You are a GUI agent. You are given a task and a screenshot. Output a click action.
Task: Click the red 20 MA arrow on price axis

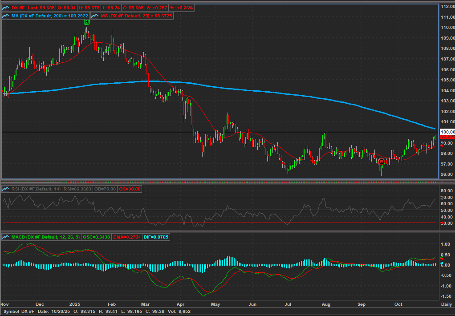click(442, 145)
